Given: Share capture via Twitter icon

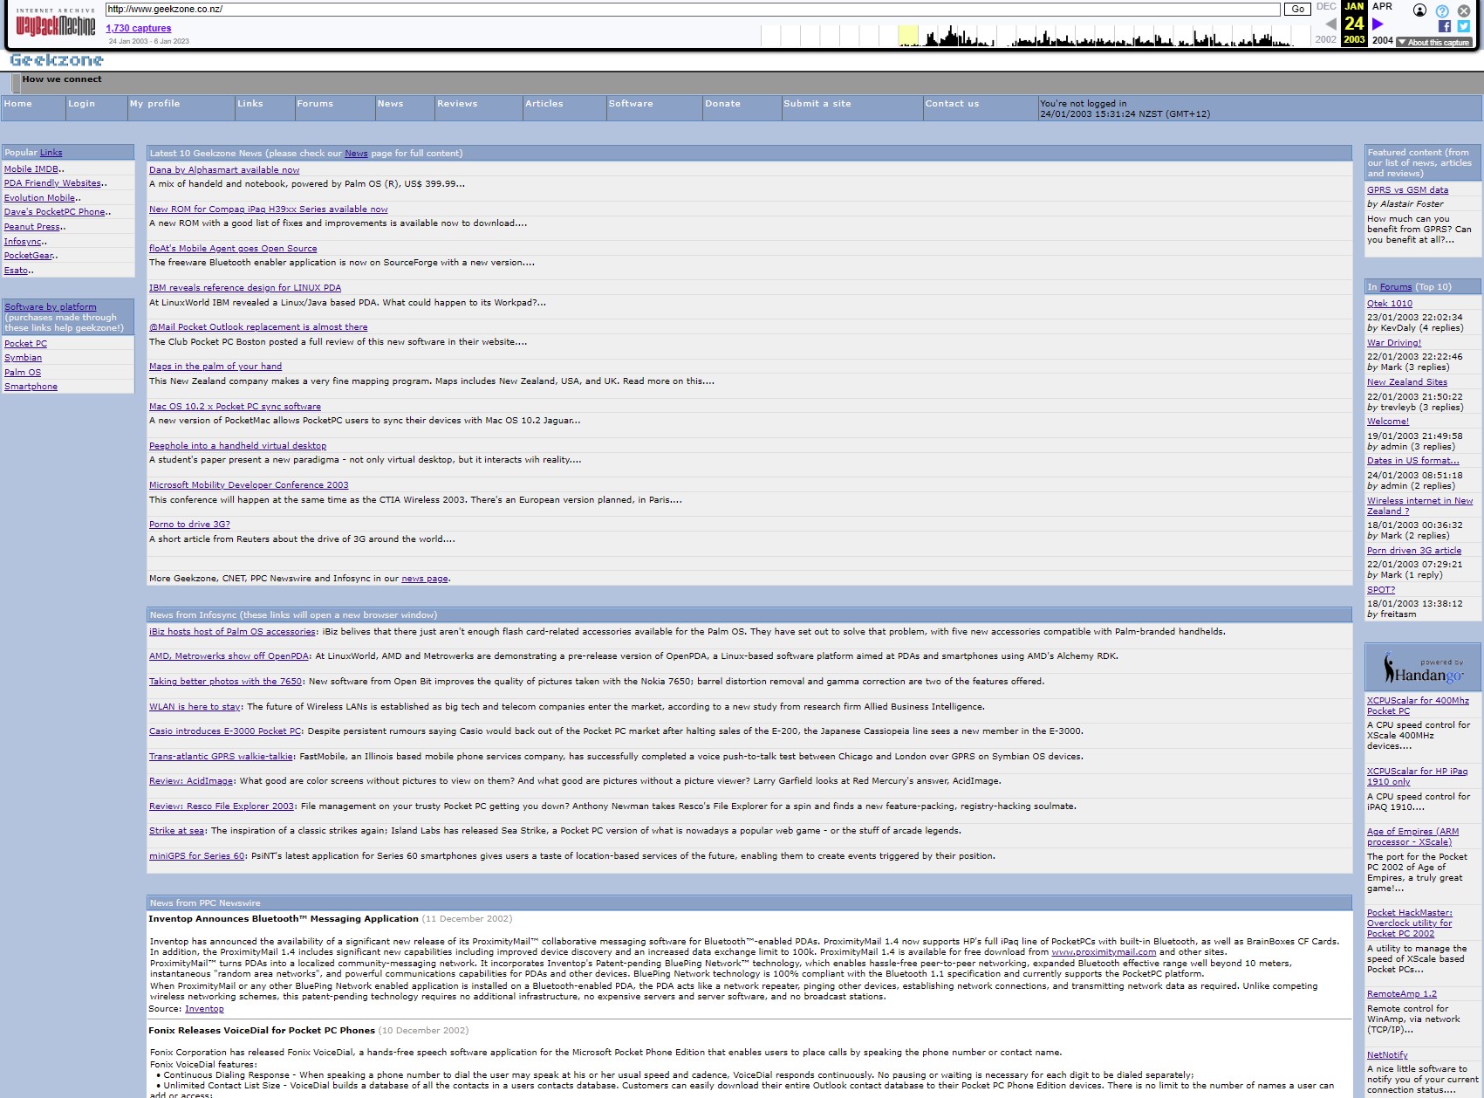Looking at the screenshot, I should pos(1463,26).
